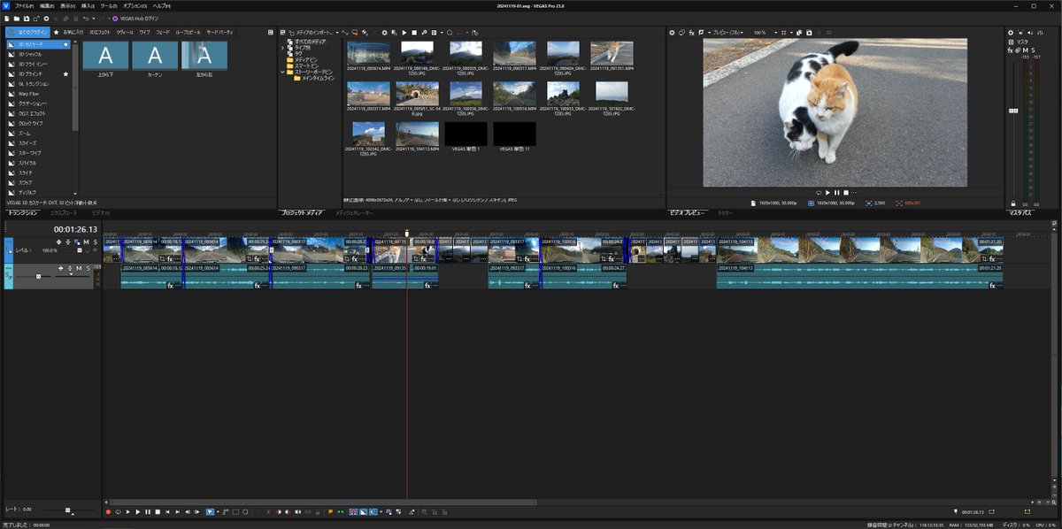Select the 3D Shuffle (3D シャッフル) transition
This screenshot has height=529, width=1062.
coord(30,54)
